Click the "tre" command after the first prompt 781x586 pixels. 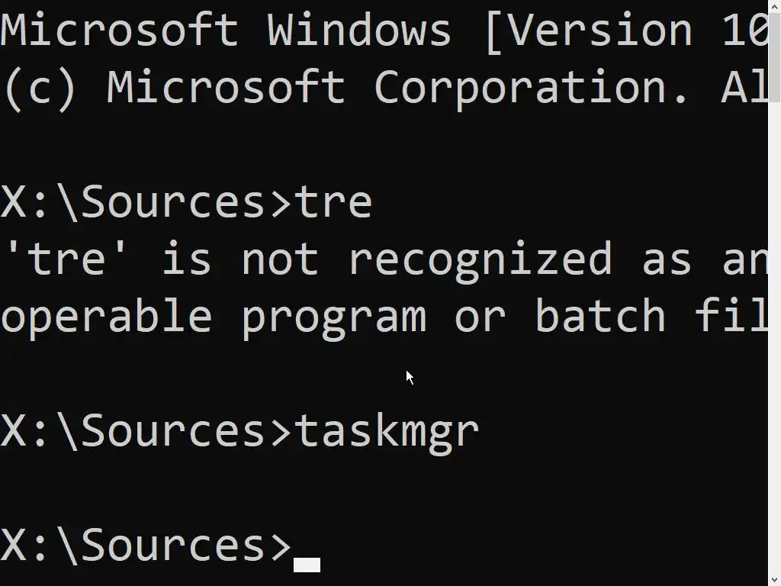(x=333, y=202)
